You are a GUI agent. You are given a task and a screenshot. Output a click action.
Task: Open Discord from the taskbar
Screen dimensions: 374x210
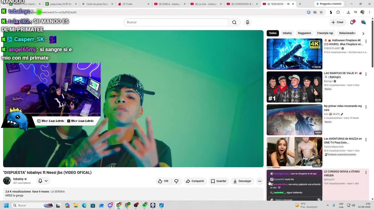pyautogui.click(x=110, y=205)
